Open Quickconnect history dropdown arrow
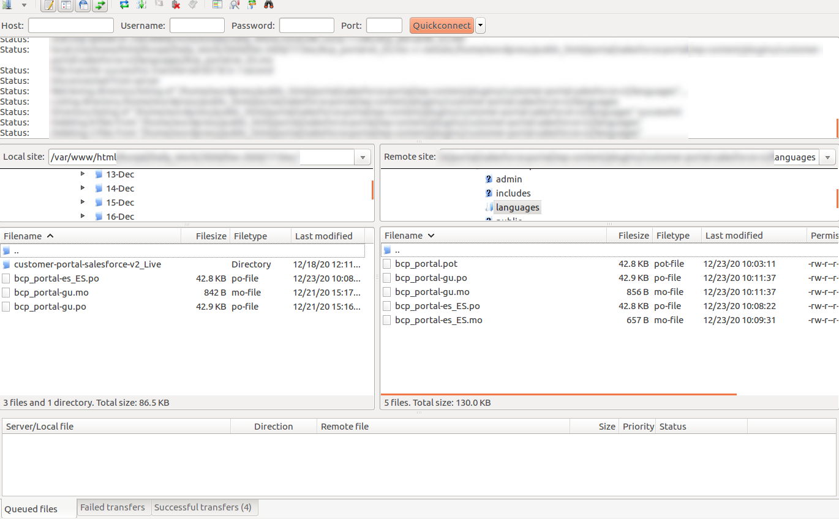 pyautogui.click(x=480, y=26)
